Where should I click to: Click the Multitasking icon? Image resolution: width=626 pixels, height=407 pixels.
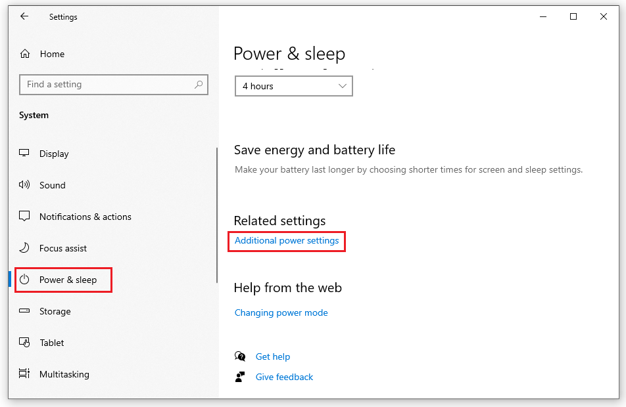24,374
